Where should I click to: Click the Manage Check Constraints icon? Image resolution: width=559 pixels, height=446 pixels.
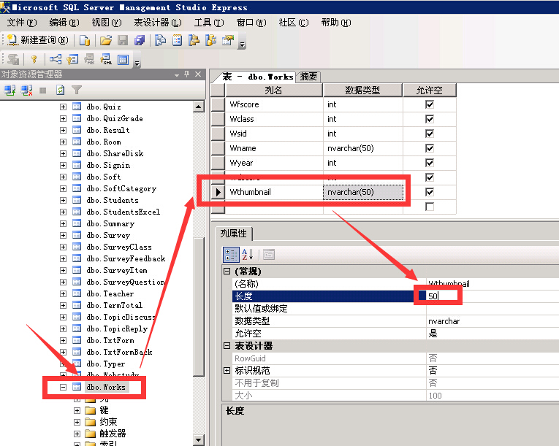pyautogui.click(x=123, y=59)
